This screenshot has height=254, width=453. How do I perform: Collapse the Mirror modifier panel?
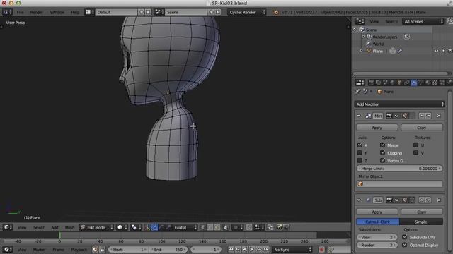359,116
